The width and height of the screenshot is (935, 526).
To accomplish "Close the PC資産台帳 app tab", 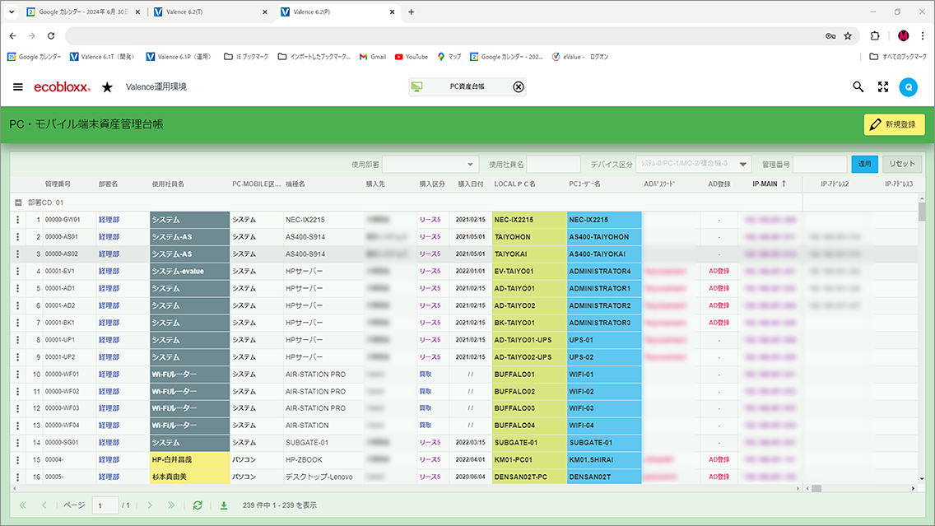I will [519, 87].
